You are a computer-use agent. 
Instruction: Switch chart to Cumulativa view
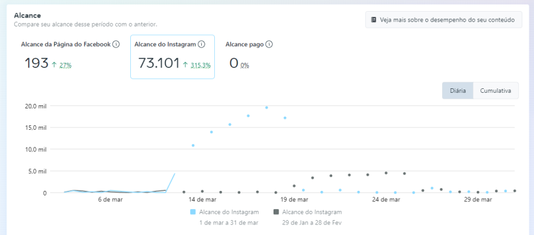pos(496,91)
